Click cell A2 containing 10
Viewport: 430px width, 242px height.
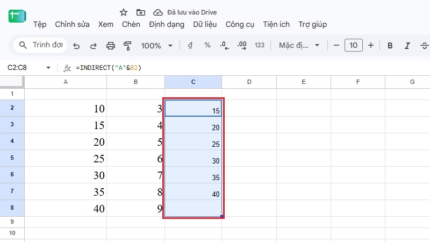pyautogui.click(x=66, y=109)
